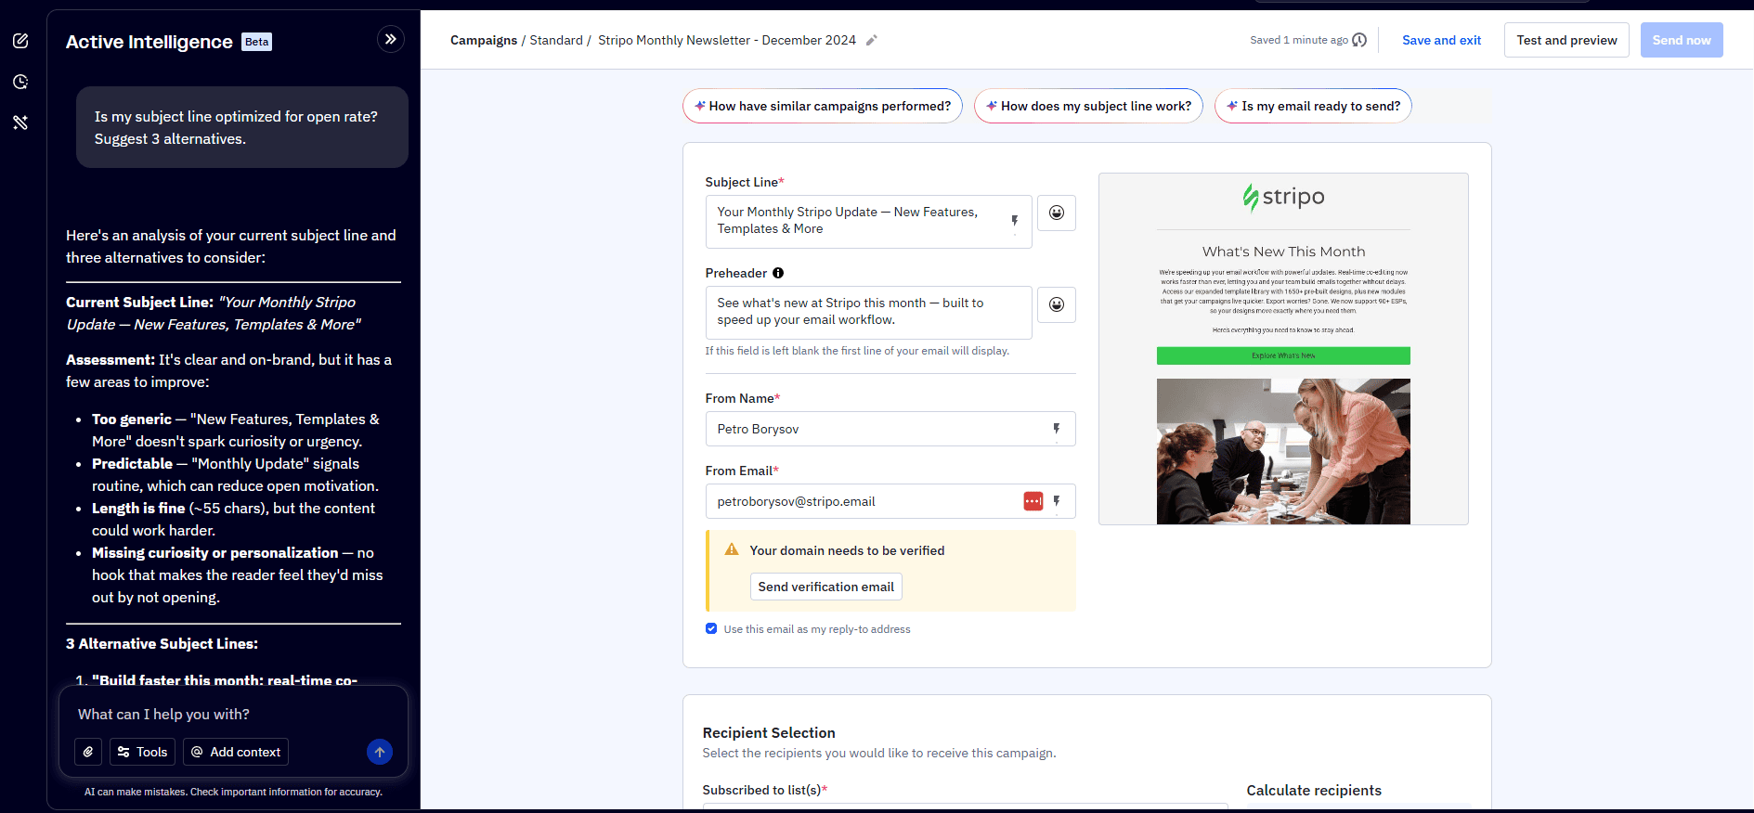Click the Stripo logo in preview
The height and width of the screenshot is (813, 1754).
pos(1283,197)
